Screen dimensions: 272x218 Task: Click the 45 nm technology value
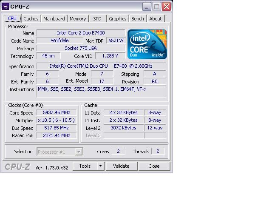(x=48, y=56)
